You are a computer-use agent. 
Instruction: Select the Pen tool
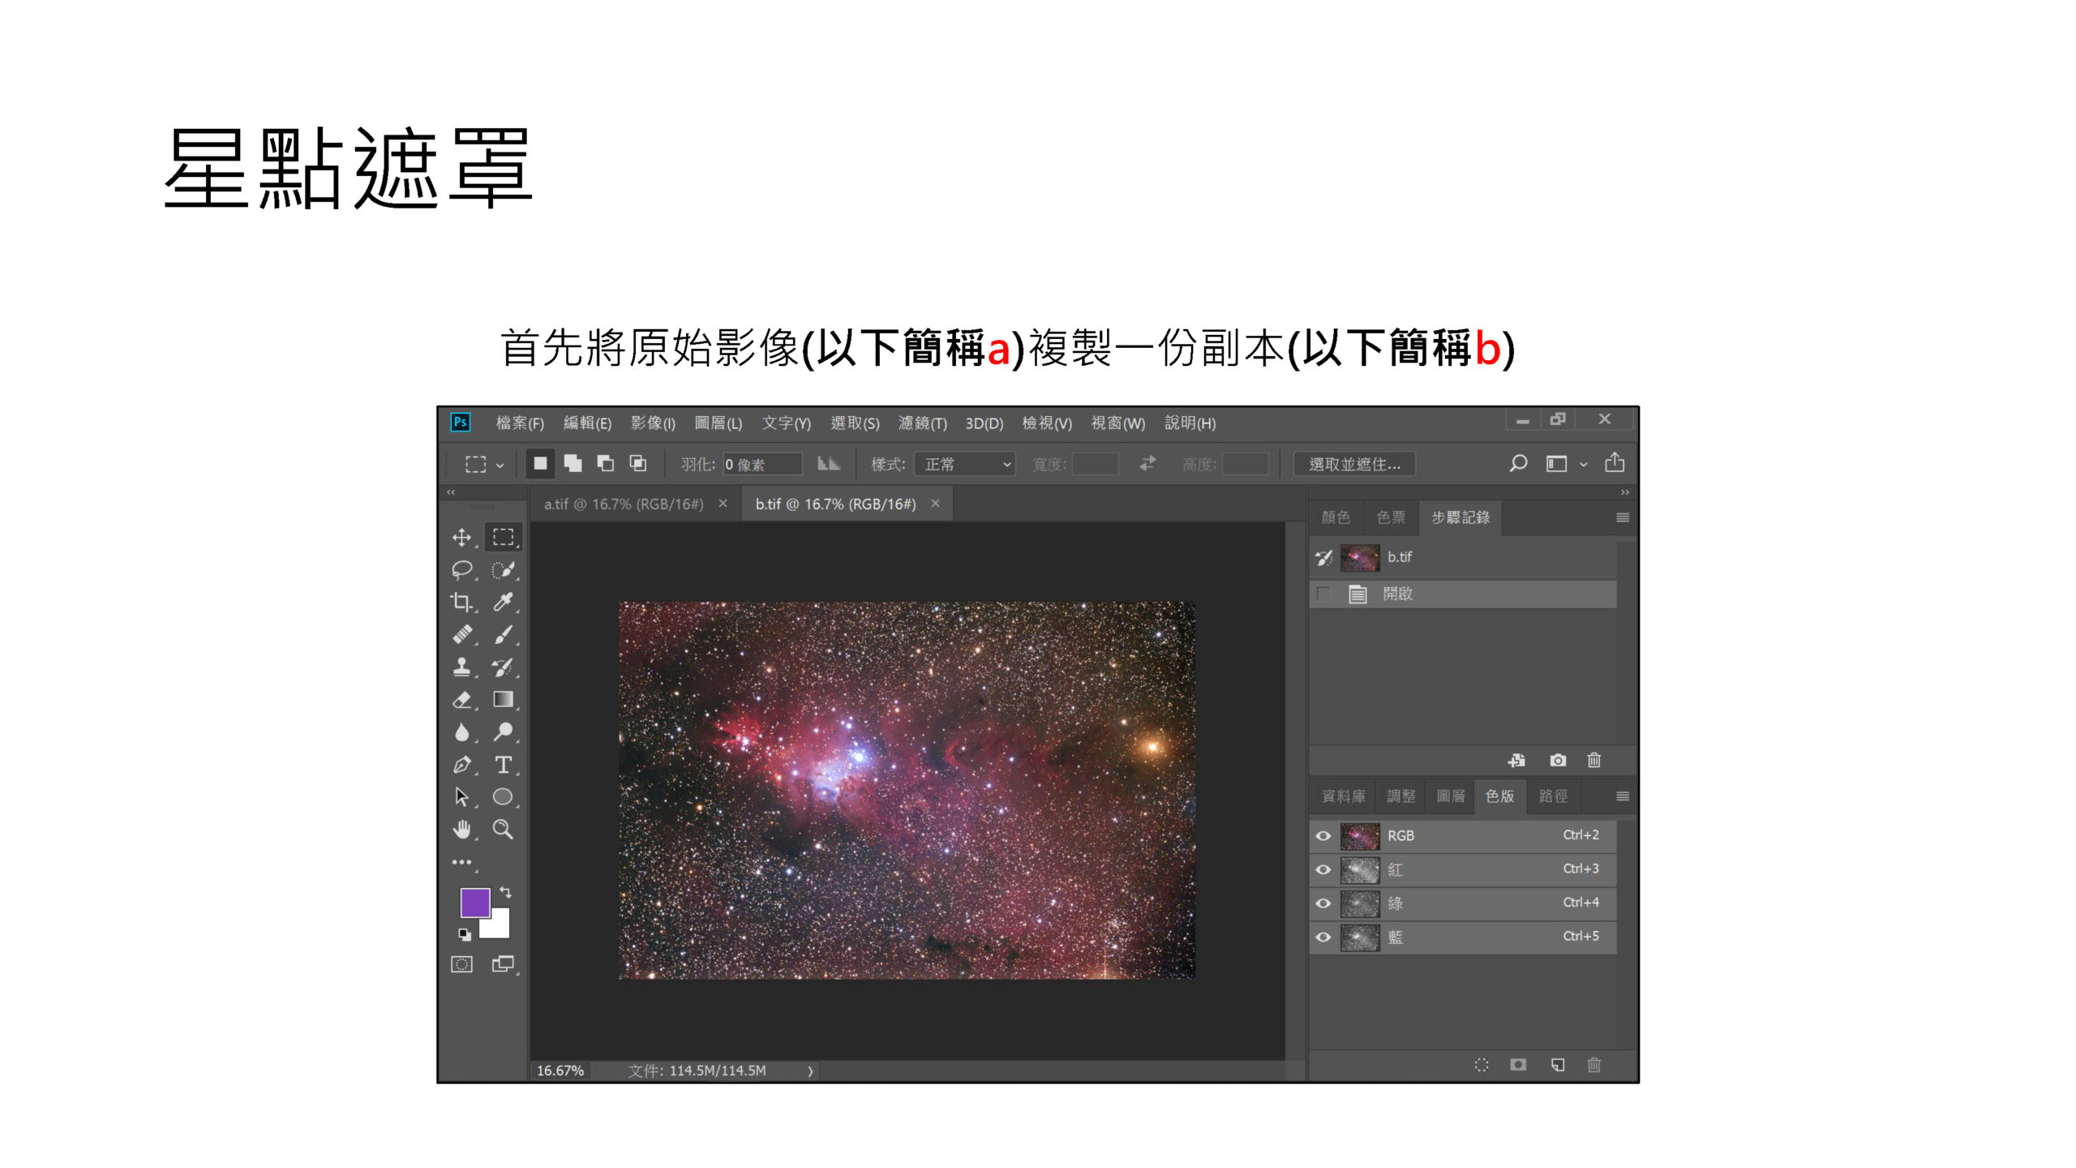click(x=462, y=765)
